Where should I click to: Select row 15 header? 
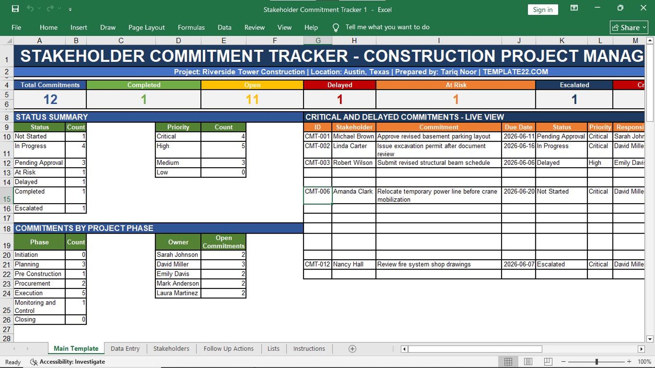tap(7, 195)
